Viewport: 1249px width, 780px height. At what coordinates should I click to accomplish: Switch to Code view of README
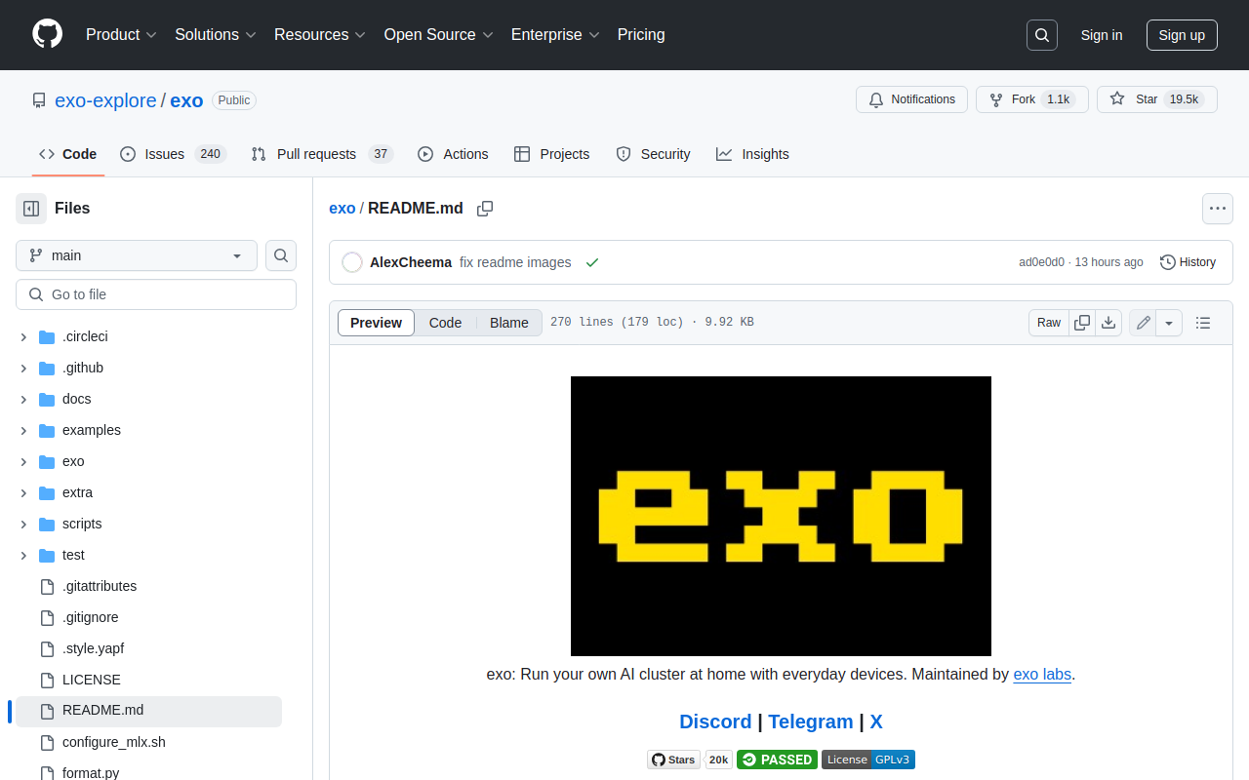(x=445, y=323)
